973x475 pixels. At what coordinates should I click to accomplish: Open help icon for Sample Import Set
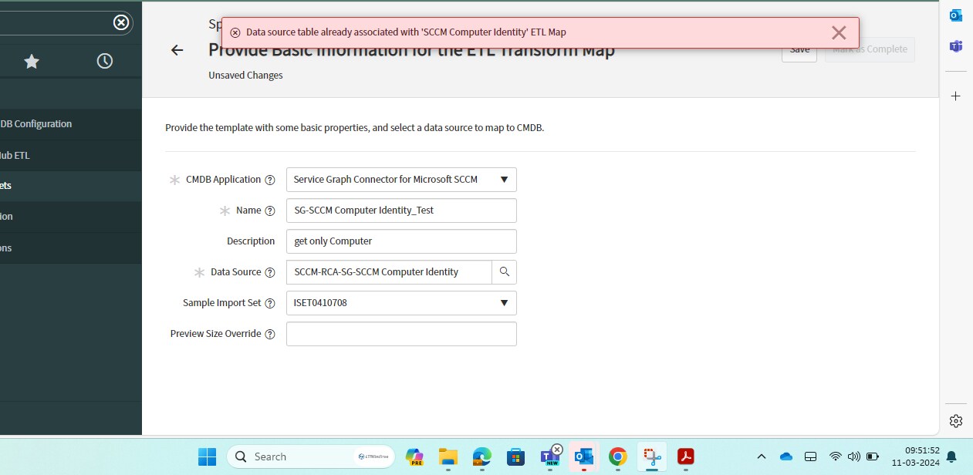pyautogui.click(x=270, y=303)
